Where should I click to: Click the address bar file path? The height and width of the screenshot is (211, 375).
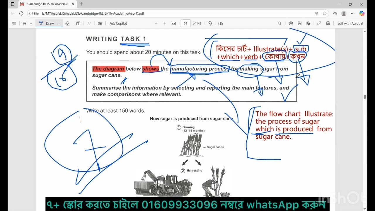pos(93,13)
